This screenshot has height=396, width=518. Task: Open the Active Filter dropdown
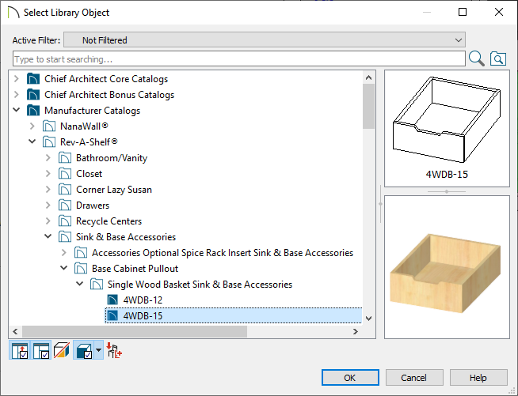[x=265, y=40]
